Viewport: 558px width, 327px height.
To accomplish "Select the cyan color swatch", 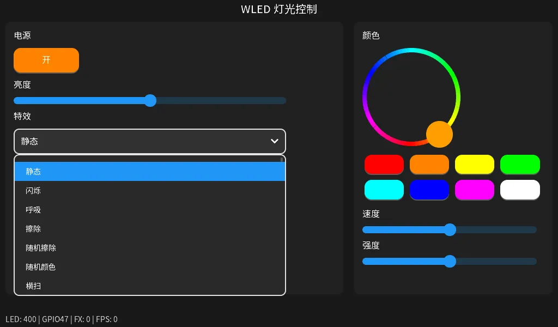I will coord(384,190).
